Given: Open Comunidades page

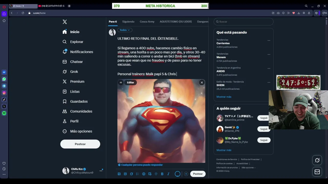Looking at the screenshot, I should tap(77, 111).
